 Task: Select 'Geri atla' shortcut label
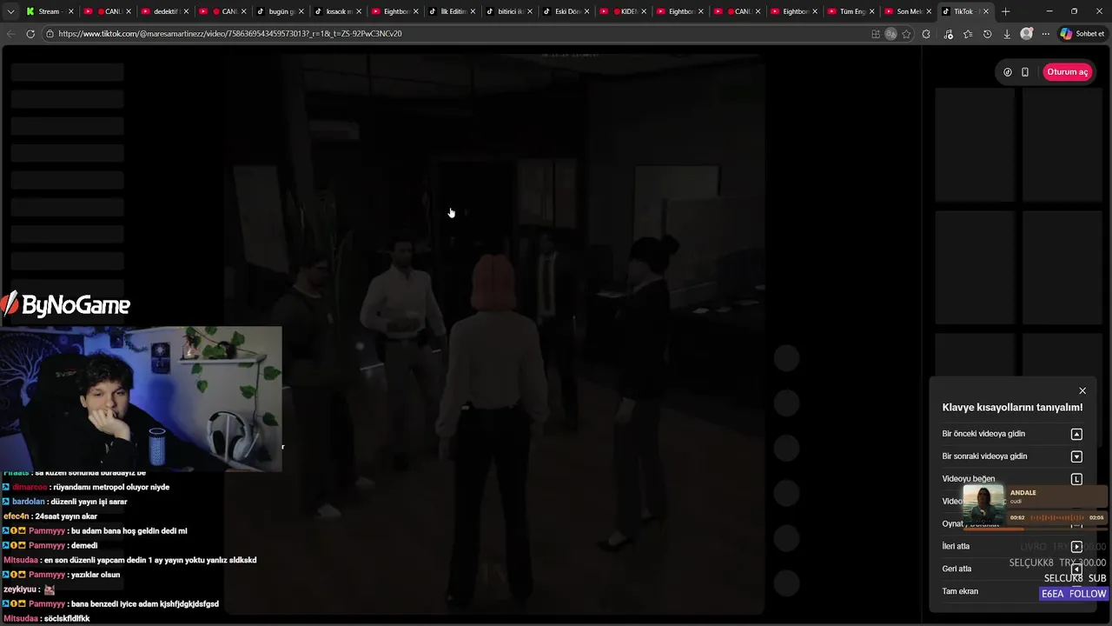pyautogui.click(x=956, y=569)
